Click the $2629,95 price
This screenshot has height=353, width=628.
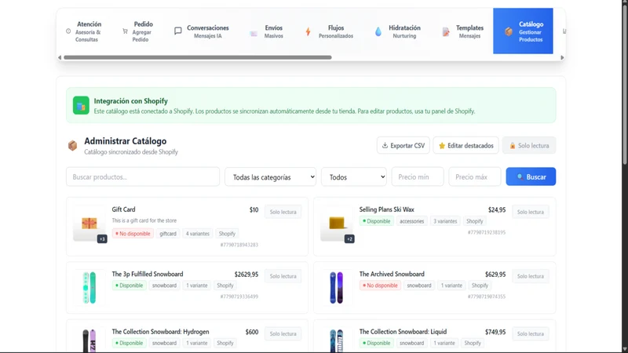click(x=246, y=275)
